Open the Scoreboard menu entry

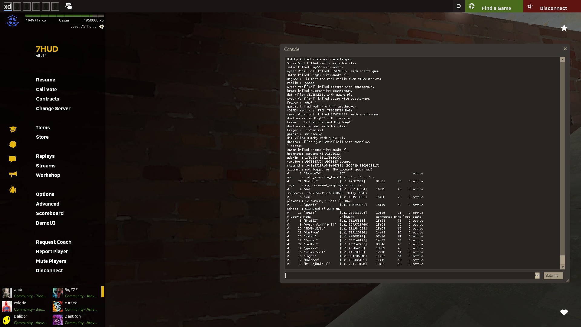[50, 213]
